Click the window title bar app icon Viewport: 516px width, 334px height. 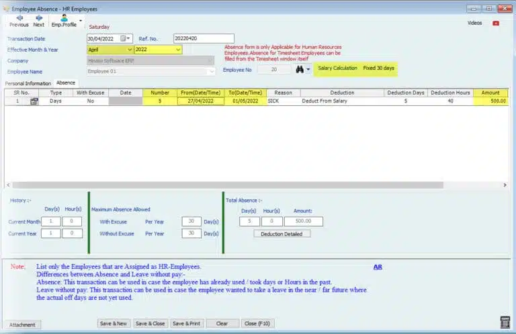(x=6, y=9)
